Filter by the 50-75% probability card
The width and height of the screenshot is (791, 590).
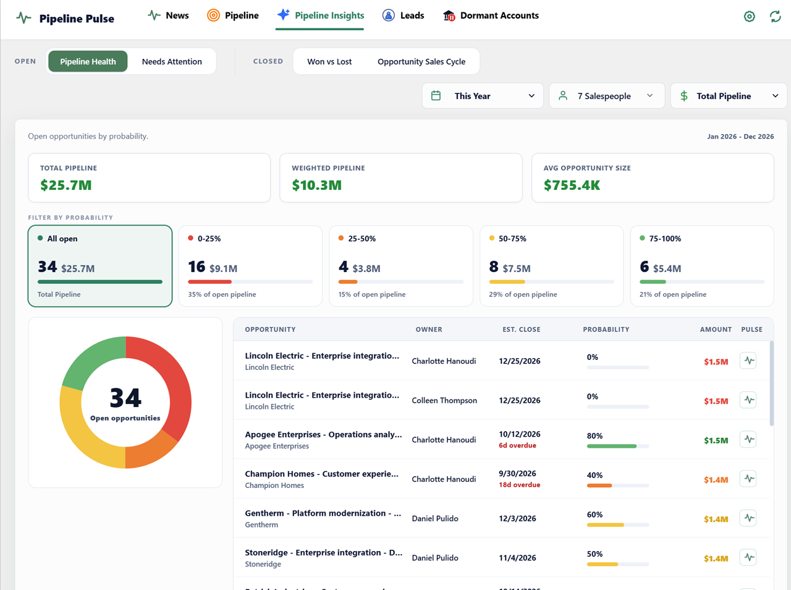pyautogui.click(x=551, y=266)
